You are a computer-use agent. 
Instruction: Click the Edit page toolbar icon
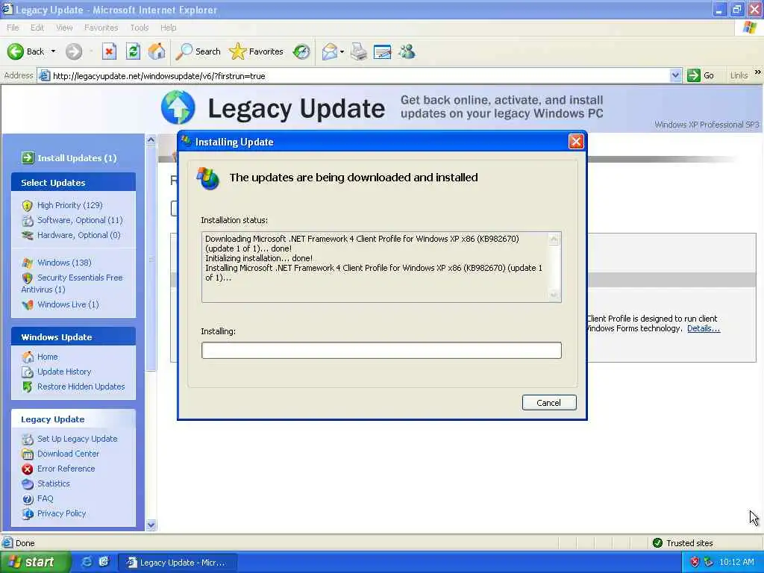383,51
